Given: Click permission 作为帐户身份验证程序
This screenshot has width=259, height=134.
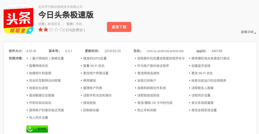Looking at the screenshot, I should (153, 66).
